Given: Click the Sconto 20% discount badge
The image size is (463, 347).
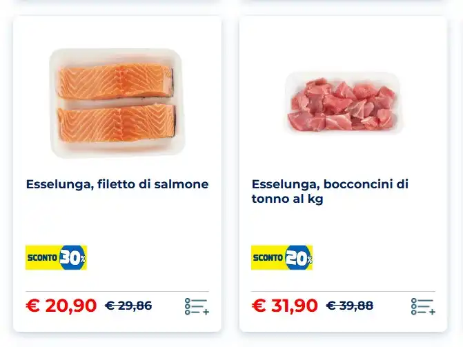Looking at the screenshot, I should pos(282,257).
